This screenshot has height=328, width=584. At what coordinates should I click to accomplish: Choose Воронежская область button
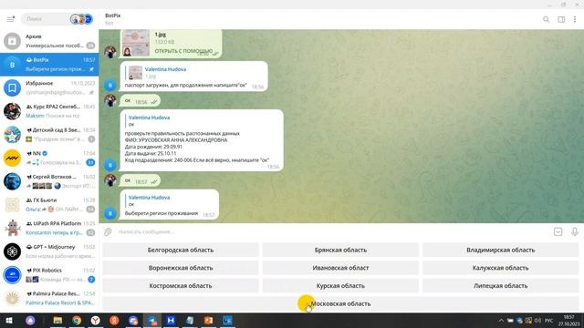pos(181,268)
